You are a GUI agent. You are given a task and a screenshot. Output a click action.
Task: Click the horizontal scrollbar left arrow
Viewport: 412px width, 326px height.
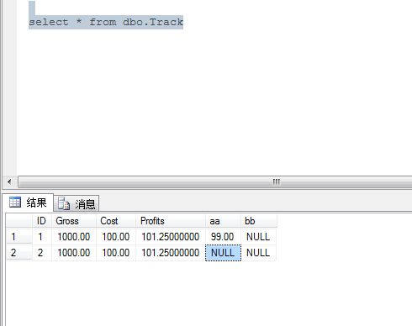[x=9, y=181]
